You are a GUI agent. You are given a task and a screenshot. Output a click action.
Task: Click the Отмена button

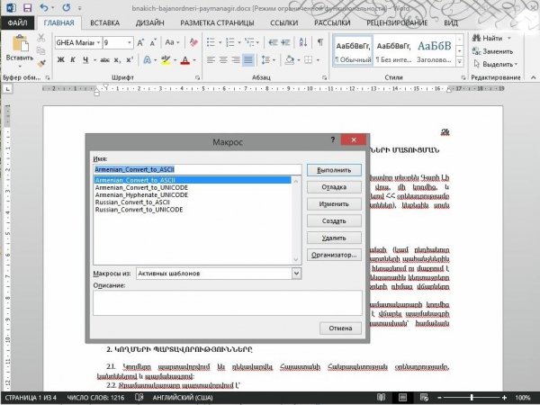(x=340, y=328)
